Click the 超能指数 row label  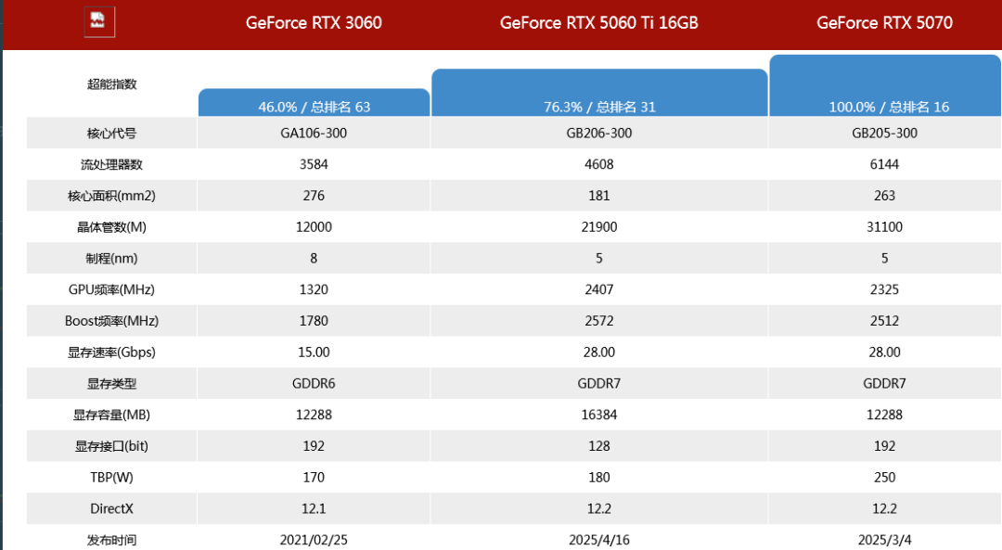(112, 84)
